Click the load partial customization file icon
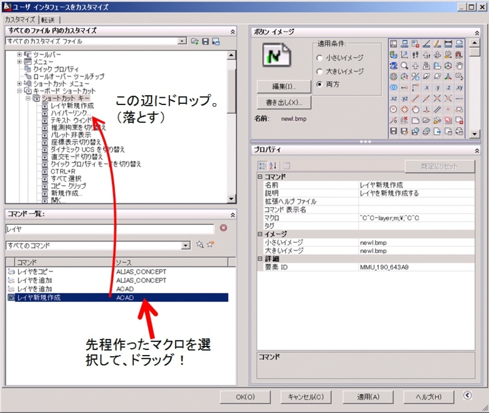Screen dimensions: 489x413 195,42
